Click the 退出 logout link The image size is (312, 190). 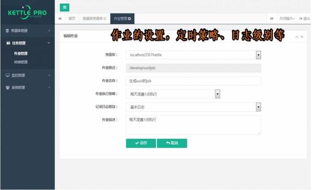pos(304,19)
